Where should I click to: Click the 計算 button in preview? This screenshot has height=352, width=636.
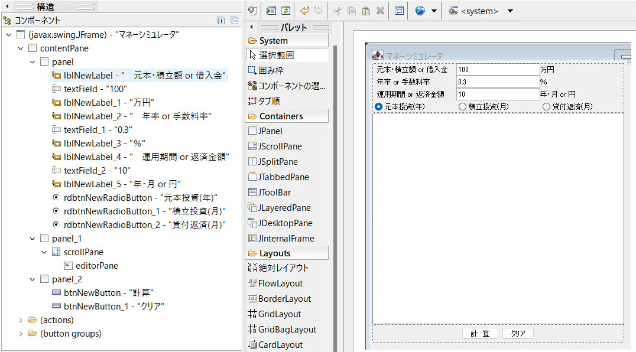point(481,333)
